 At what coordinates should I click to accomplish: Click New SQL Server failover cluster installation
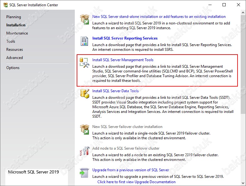coord(127,127)
